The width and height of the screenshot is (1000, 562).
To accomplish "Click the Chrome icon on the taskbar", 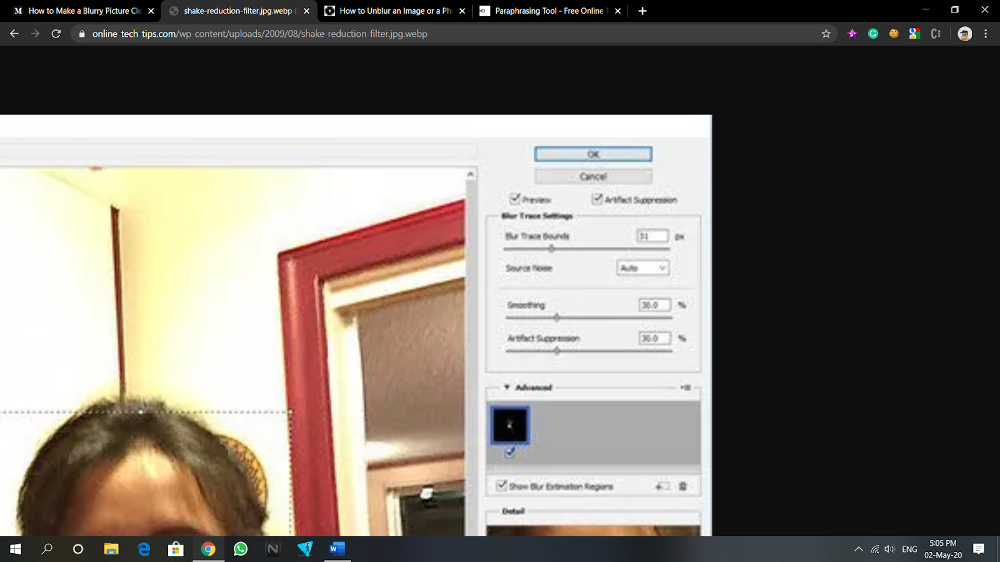I will coord(208,549).
